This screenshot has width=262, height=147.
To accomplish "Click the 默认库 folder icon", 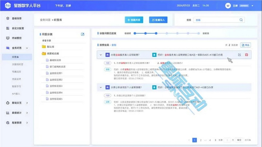I will 44,47.
